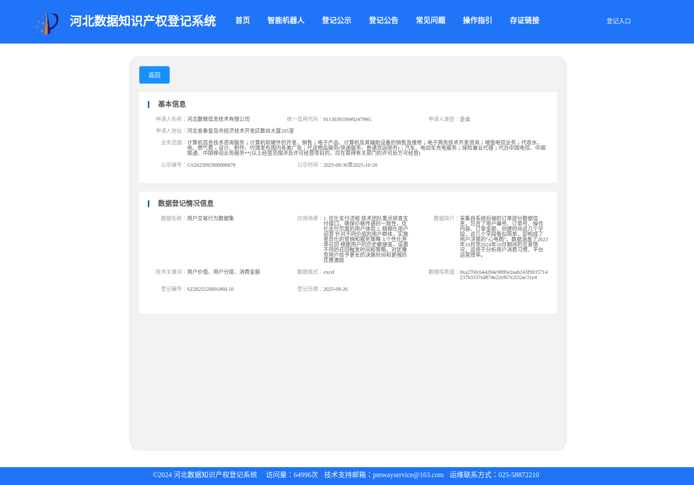
Task: Click the 登记日期 field label
Action: (310, 289)
